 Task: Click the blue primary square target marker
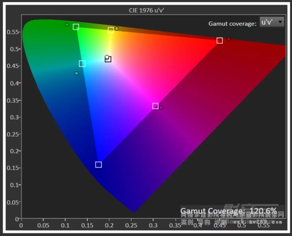pos(98,165)
